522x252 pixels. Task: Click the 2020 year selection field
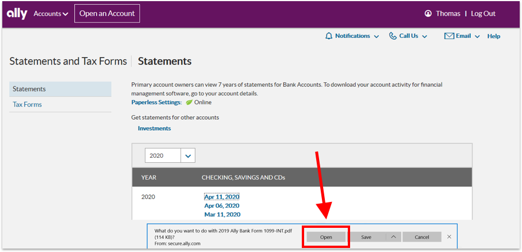pos(163,155)
